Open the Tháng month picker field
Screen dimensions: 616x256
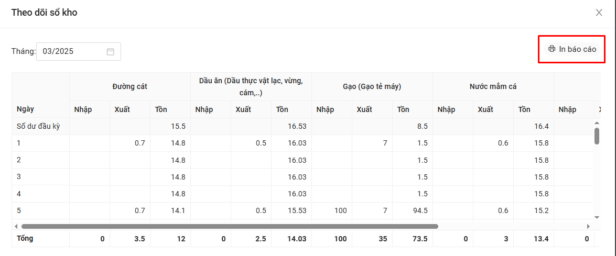[73, 51]
